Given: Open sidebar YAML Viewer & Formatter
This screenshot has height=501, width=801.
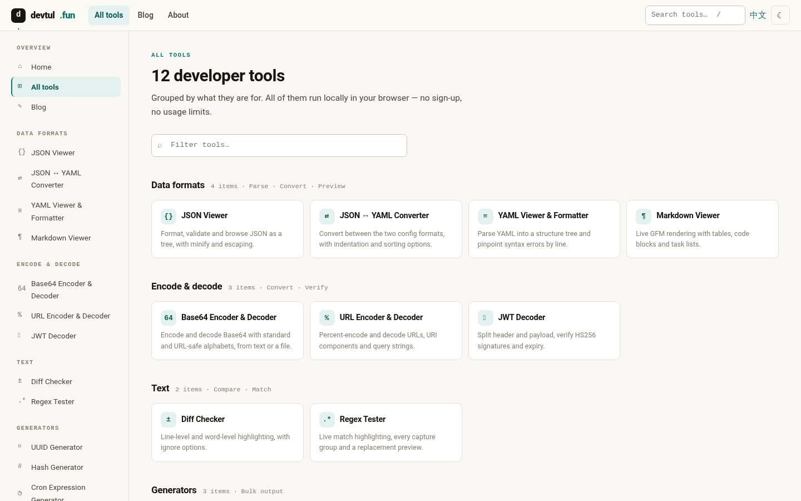Looking at the screenshot, I should pos(66,212).
